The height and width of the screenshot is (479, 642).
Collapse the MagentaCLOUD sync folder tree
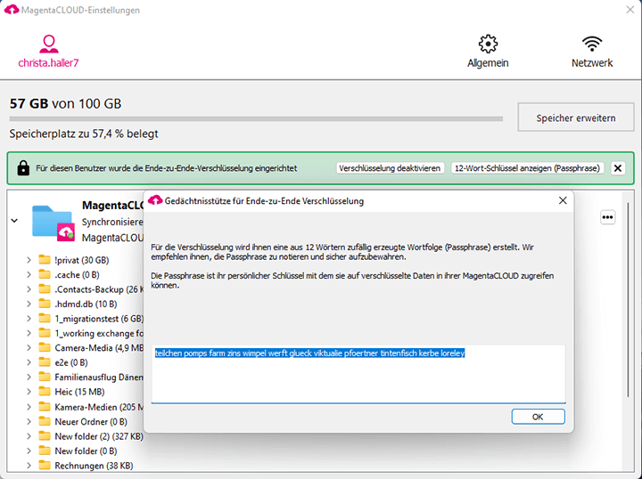[x=14, y=221]
